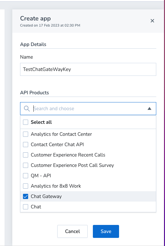This screenshot has height=246, width=165.
Task: Focus the Search and choose field
Action: pos(88,109)
